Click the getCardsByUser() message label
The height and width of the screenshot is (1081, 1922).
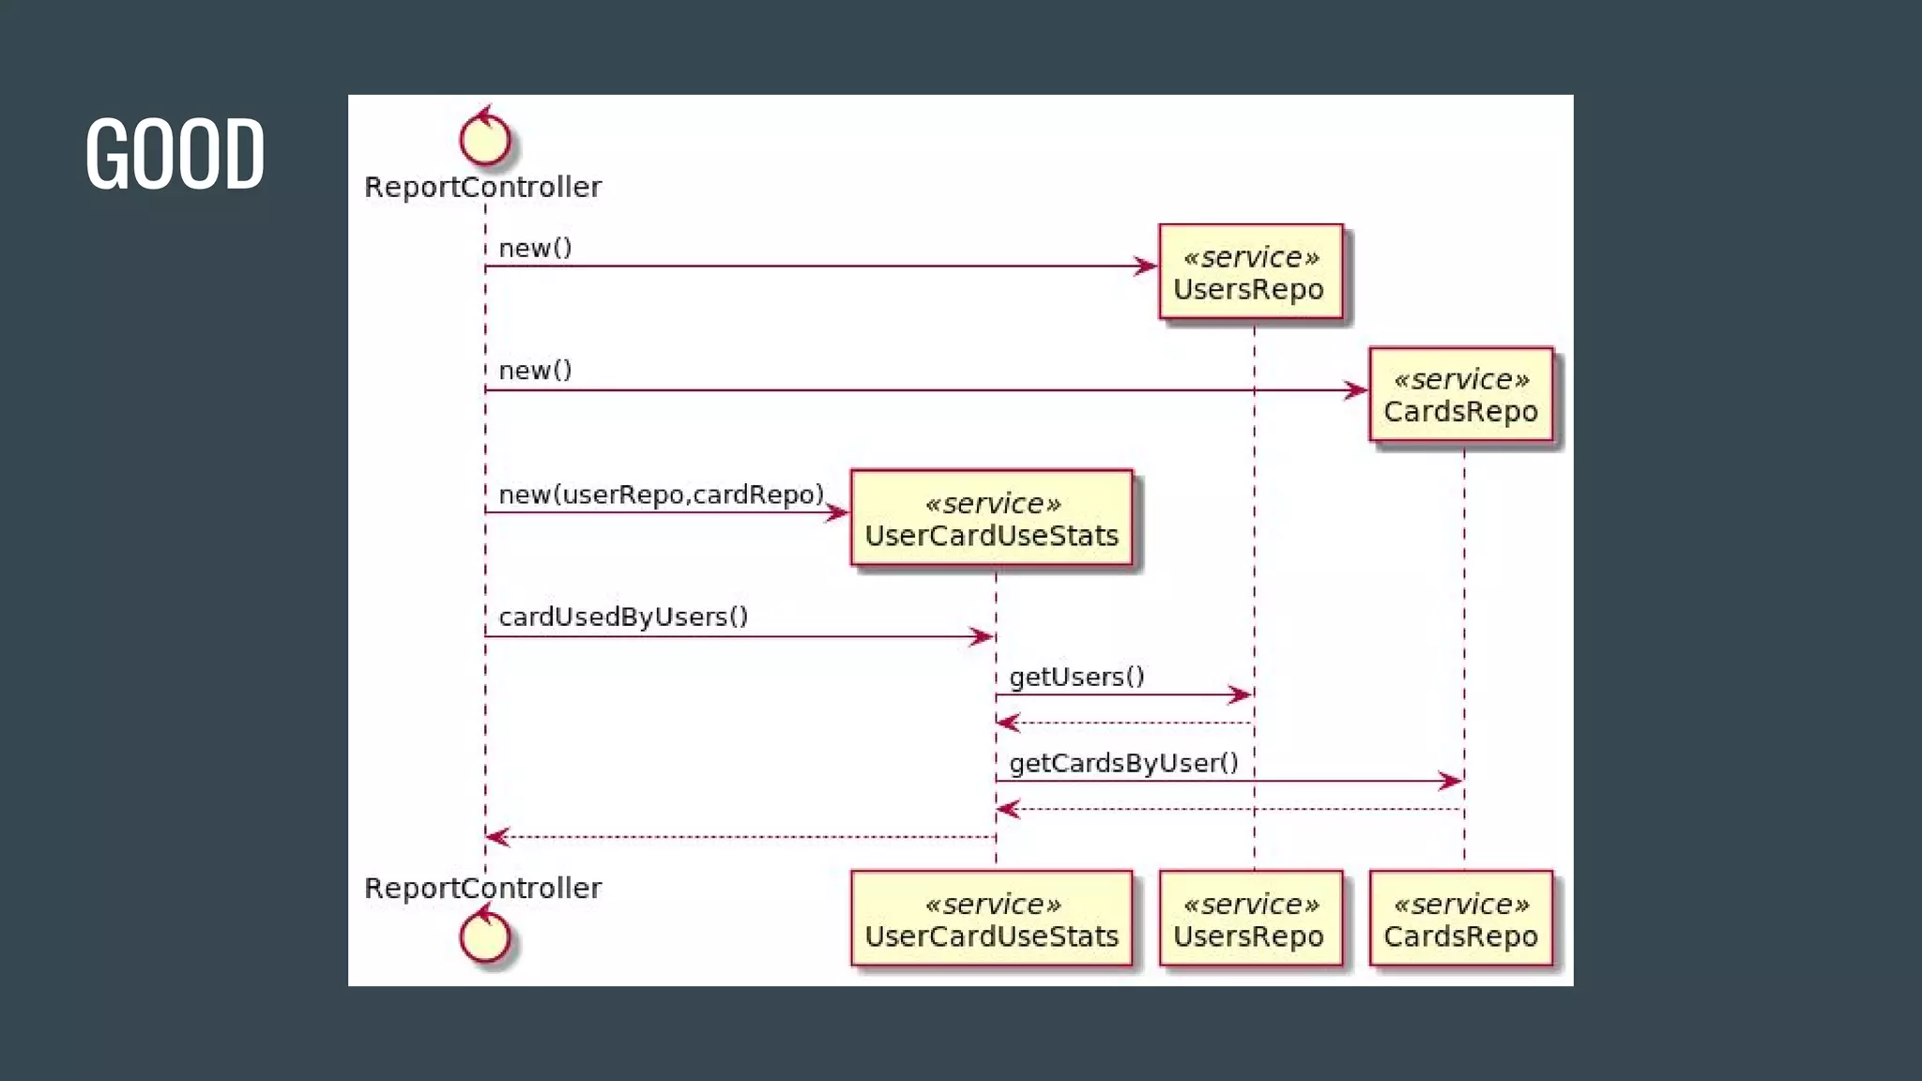click(x=1123, y=763)
